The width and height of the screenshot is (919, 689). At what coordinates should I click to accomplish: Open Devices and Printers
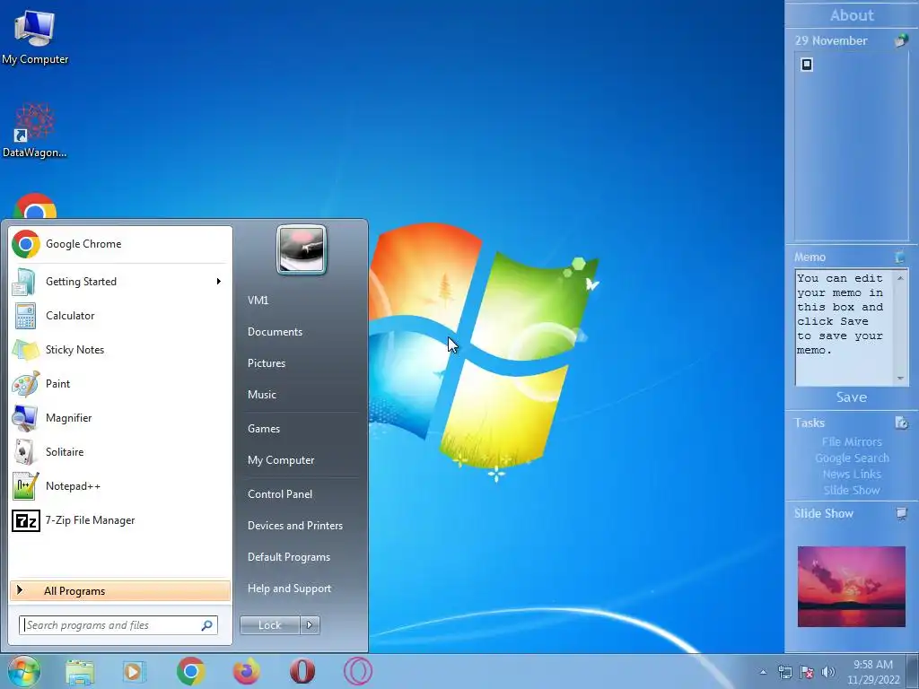click(x=294, y=526)
